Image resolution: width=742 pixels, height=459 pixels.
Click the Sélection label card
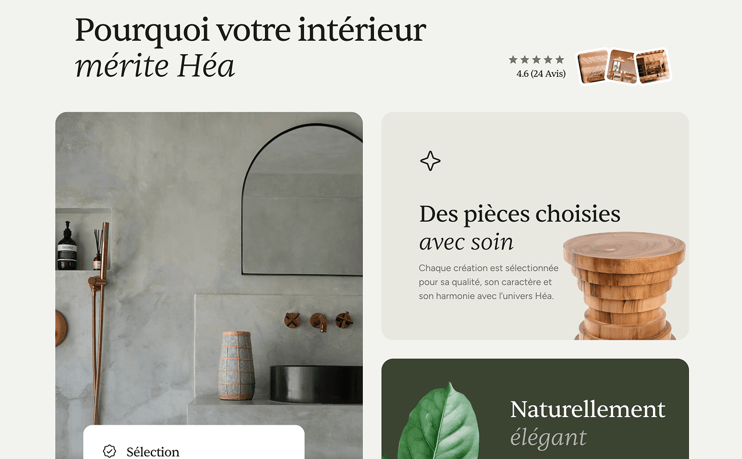pos(194,442)
